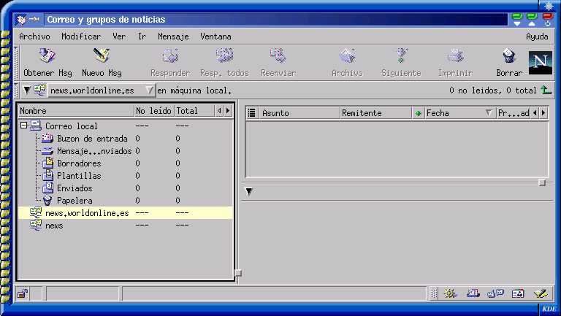Click left column arrow in message list header
The image size is (561, 316).
535,113
